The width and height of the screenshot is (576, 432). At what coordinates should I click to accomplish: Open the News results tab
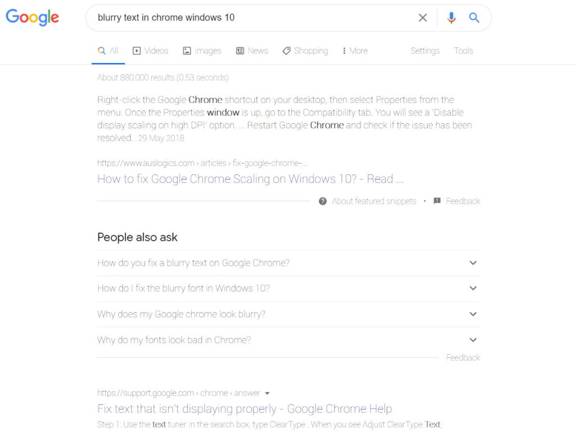[251, 51]
